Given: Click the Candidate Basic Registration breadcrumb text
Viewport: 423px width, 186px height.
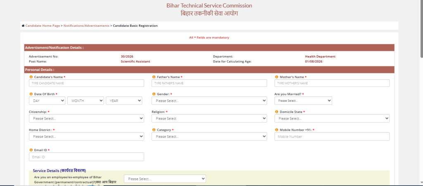Looking at the screenshot, I should [x=135, y=26].
